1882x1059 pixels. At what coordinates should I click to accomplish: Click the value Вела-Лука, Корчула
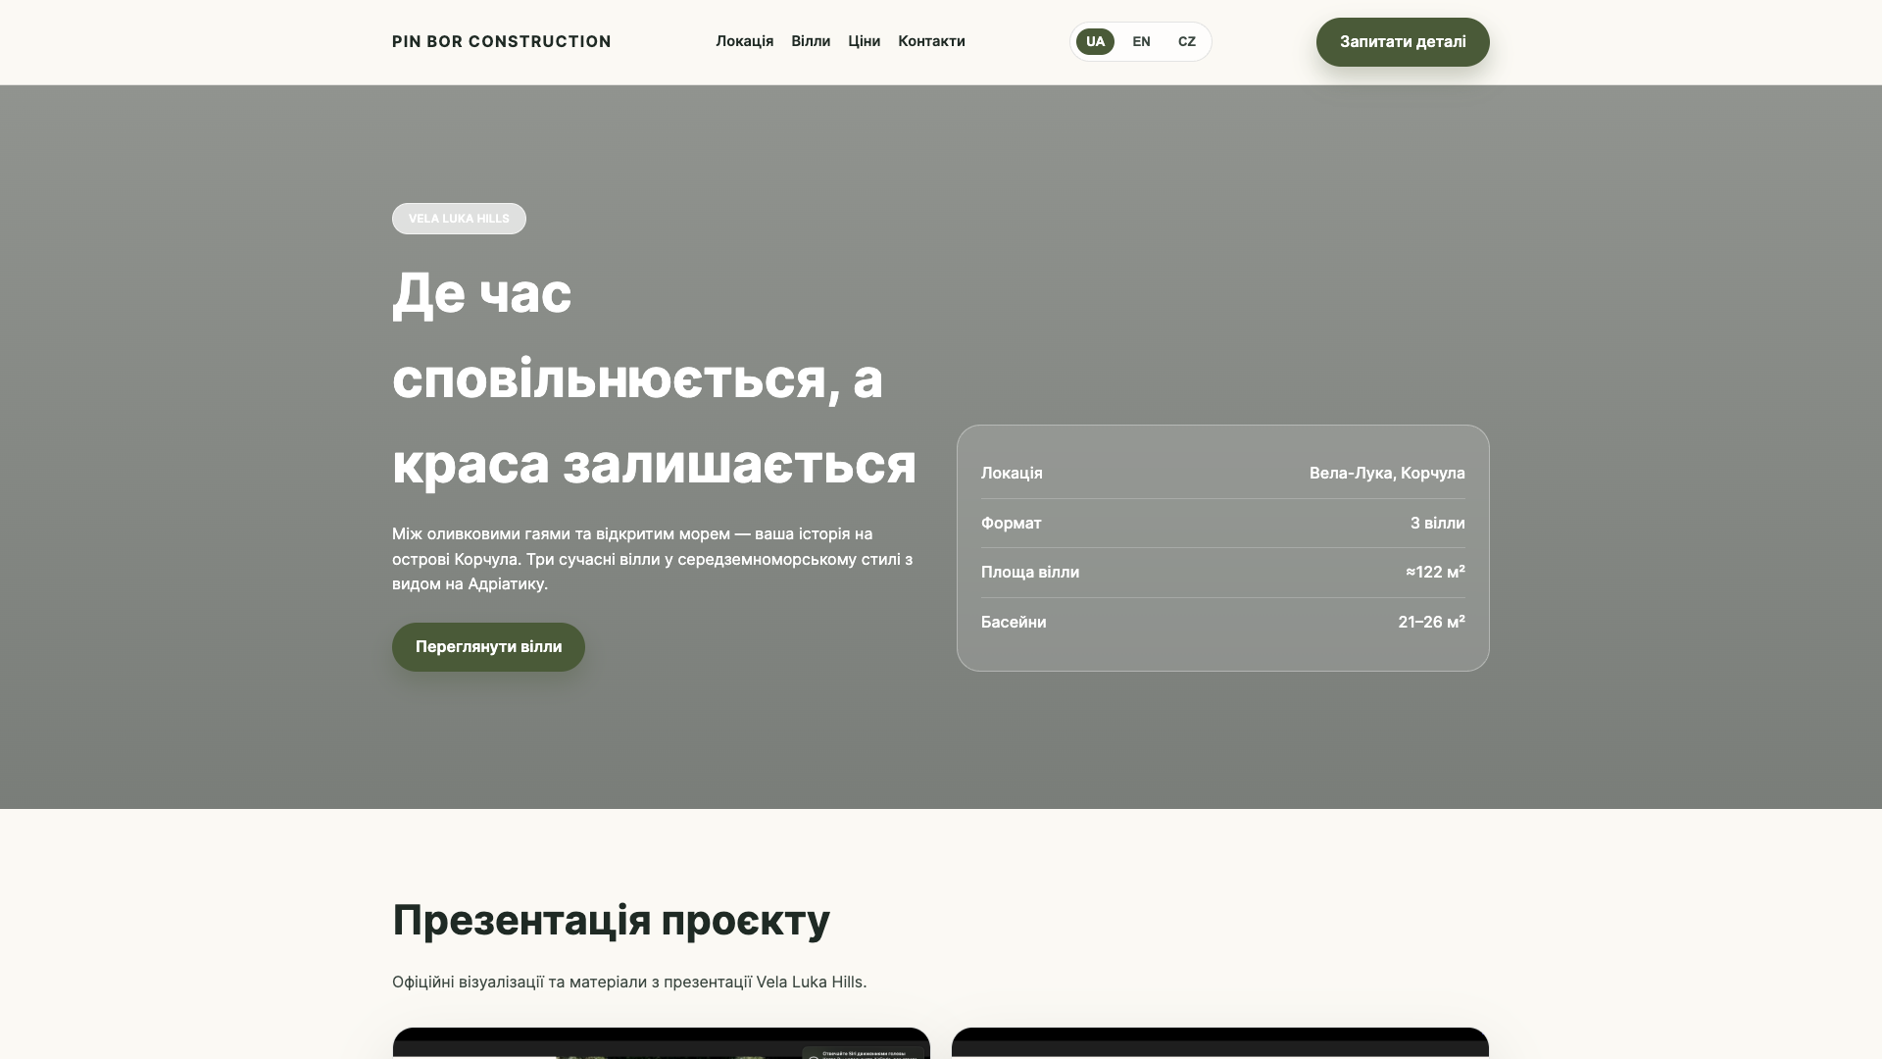(x=1387, y=473)
